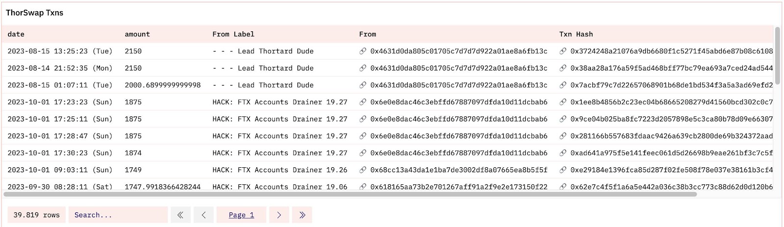The width and height of the screenshot is (784, 227).
Task: Click the horizontal scrollbar under the table
Action: [350, 194]
